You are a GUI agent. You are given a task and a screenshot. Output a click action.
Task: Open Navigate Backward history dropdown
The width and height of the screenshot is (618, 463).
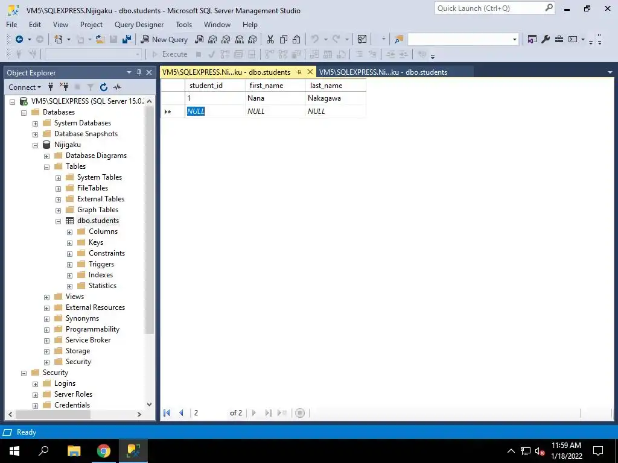coord(29,39)
